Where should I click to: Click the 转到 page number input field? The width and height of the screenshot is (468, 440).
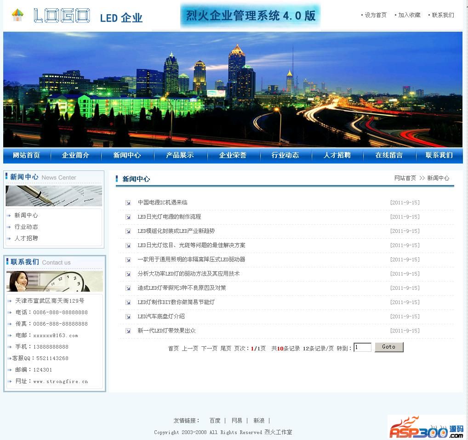362,347
